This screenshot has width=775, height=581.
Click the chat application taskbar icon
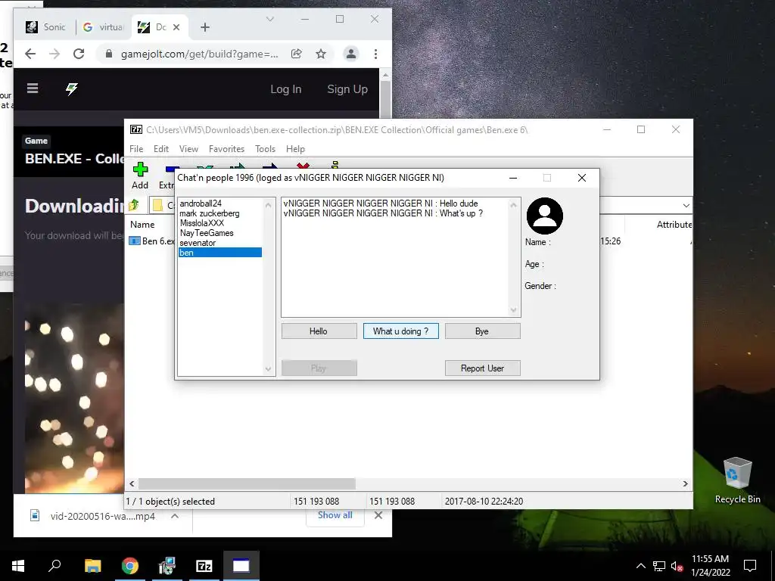tap(241, 566)
